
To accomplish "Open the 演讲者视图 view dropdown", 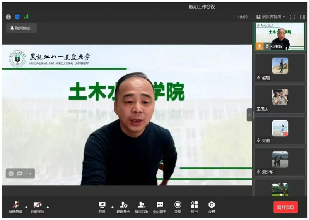I will pyautogui.click(x=271, y=17).
